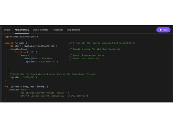Click the purple Run button
Screen dimensions: 173x130
[x=163, y=30]
